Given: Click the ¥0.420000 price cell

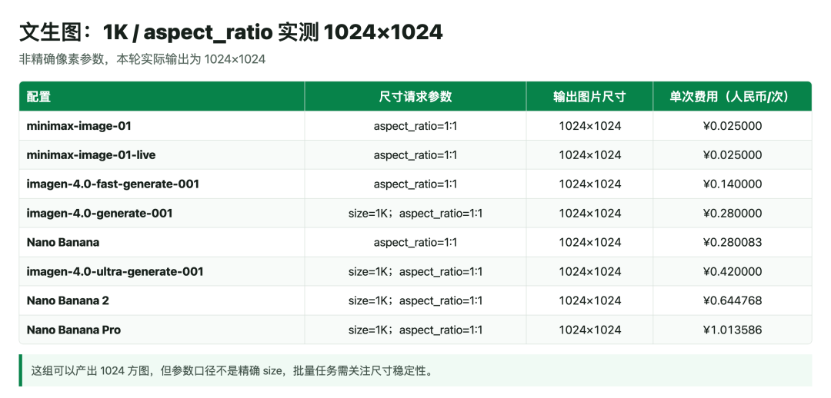Looking at the screenshot, I should pos(733,271).
